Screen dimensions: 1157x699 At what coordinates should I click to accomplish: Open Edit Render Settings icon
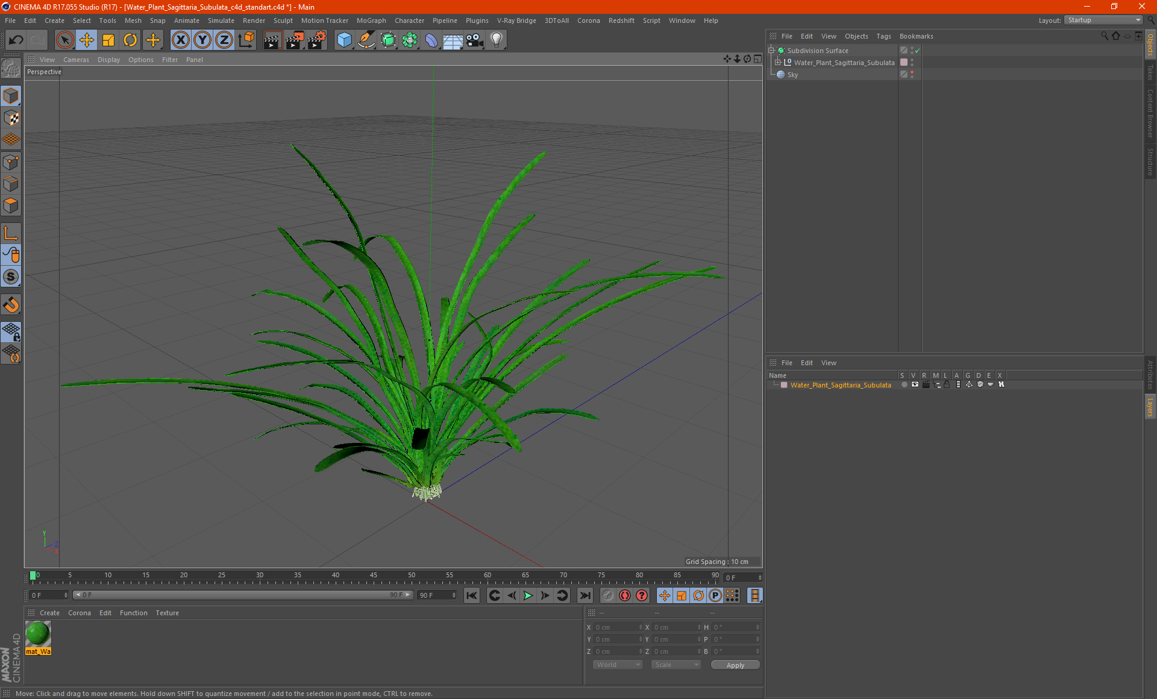click(317, 40)
